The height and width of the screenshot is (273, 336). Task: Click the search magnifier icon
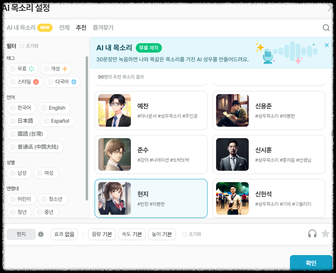coord(326,28)
